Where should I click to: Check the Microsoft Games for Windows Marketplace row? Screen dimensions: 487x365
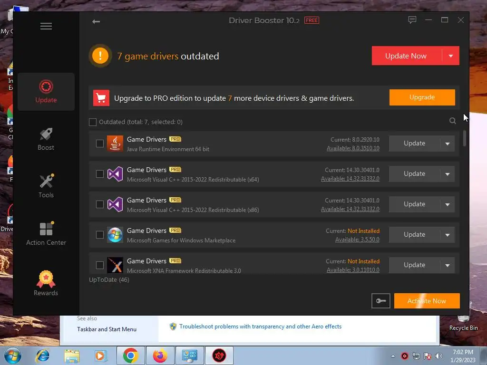tap(100, 235)
